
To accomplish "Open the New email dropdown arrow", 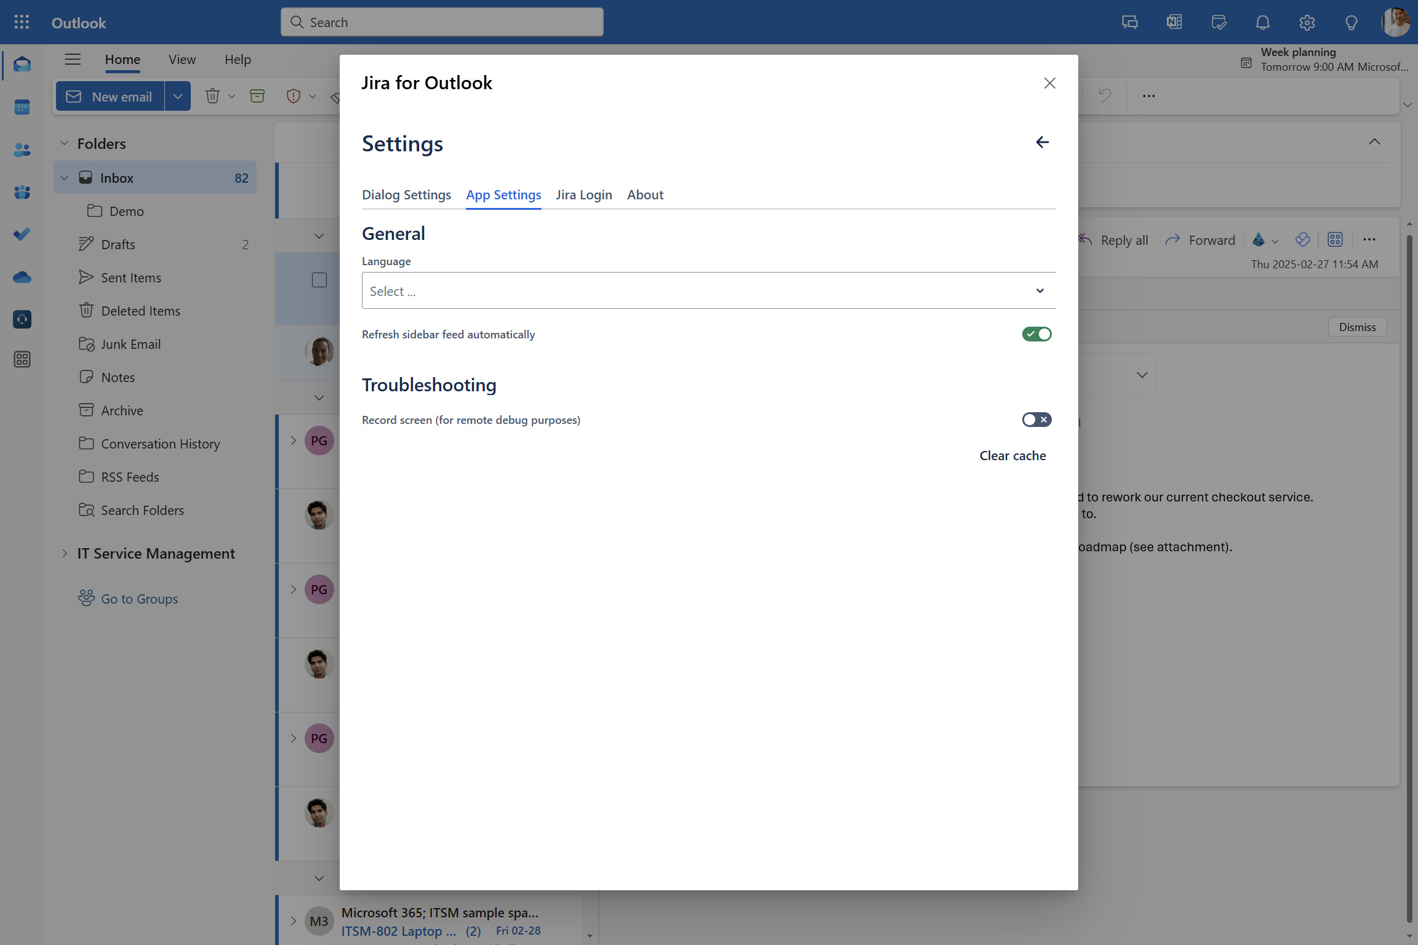I will [178, 97].
